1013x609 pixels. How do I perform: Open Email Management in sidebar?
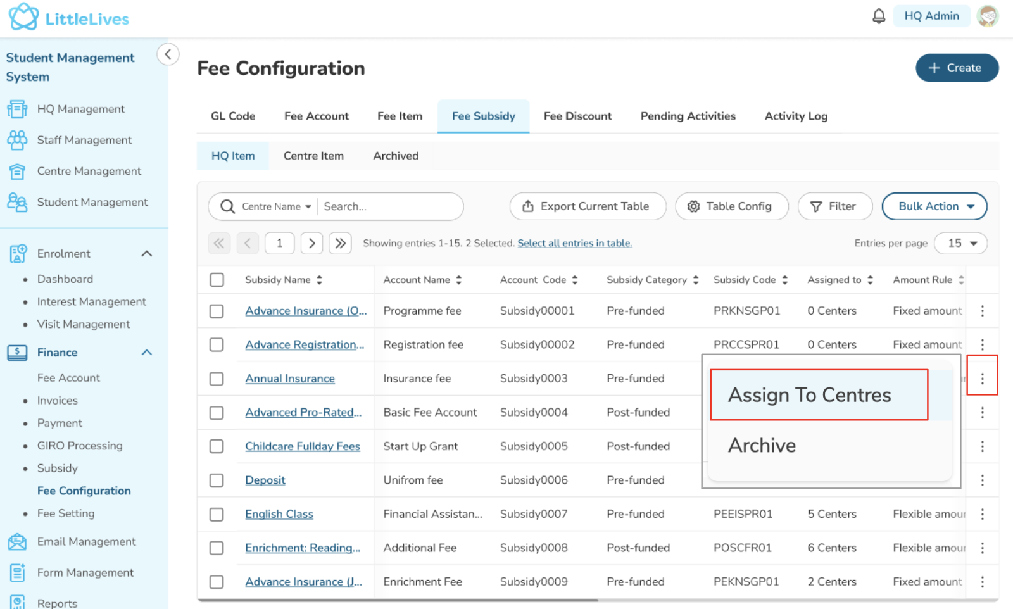(x=86, y=542)
